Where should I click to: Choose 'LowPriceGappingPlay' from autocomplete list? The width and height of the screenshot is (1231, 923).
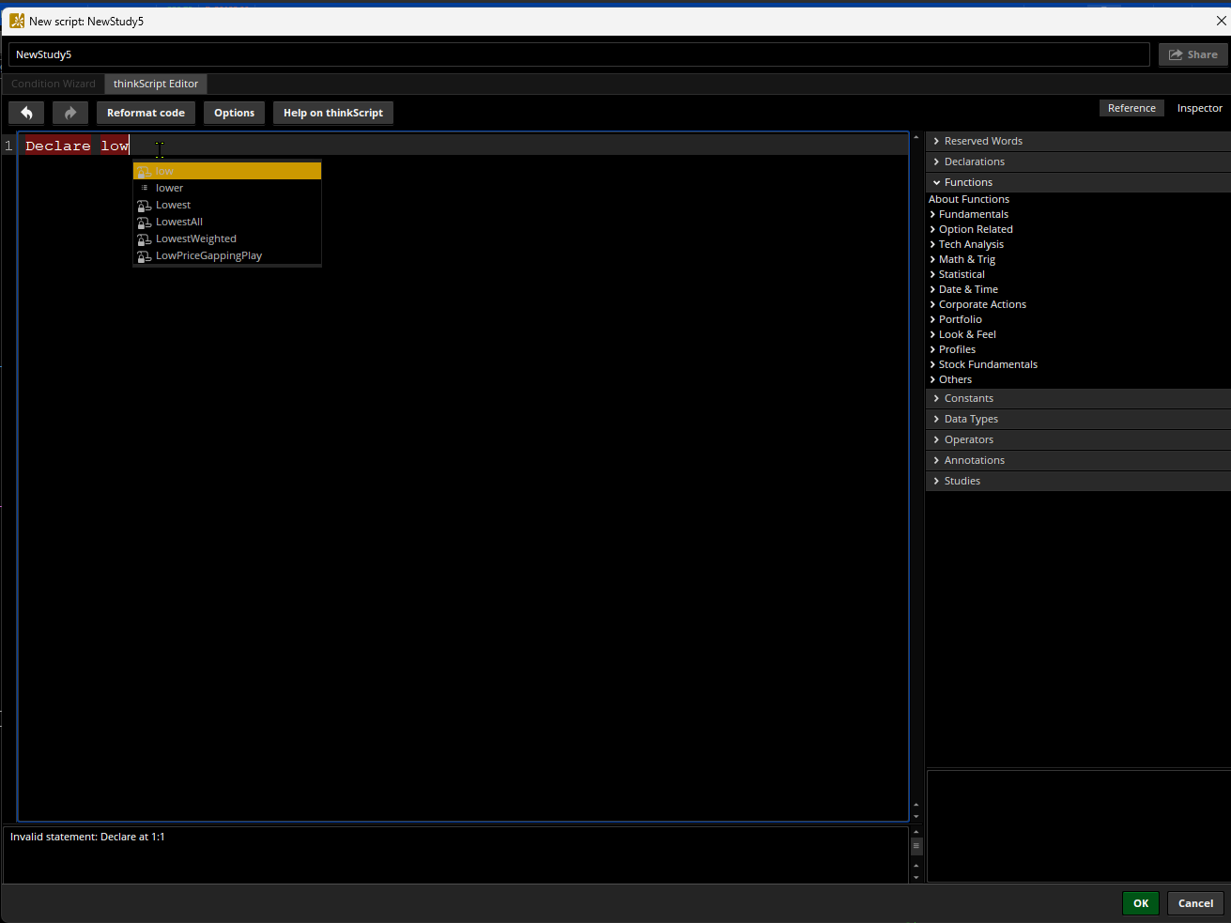click(227, 255)
